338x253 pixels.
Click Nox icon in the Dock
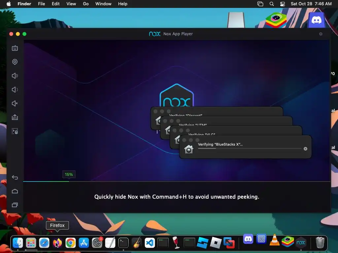pos(301,243)
